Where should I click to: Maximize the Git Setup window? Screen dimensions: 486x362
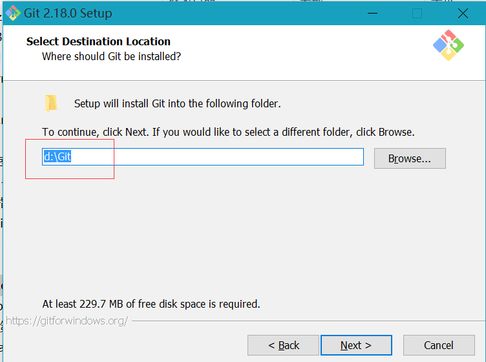tap(417, 13)
